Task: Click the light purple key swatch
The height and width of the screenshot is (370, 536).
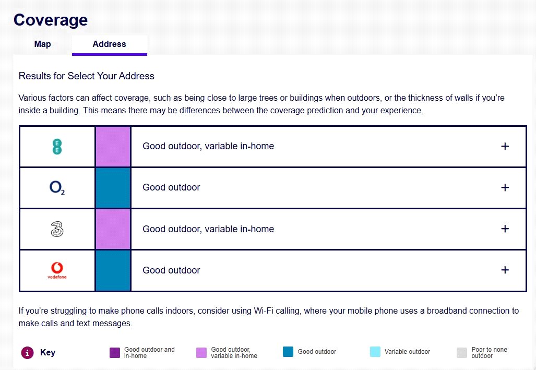Action: (201, 353)
